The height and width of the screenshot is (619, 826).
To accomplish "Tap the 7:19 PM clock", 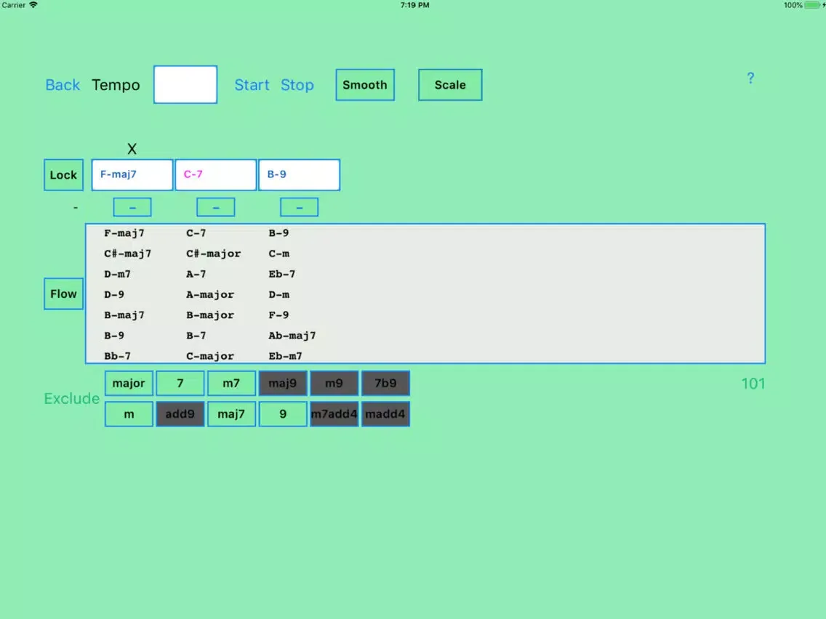I will pos(414,5).
